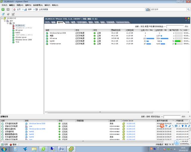
Task: Click the vCenter icon in the first recent task row
Action: (124, 123)
